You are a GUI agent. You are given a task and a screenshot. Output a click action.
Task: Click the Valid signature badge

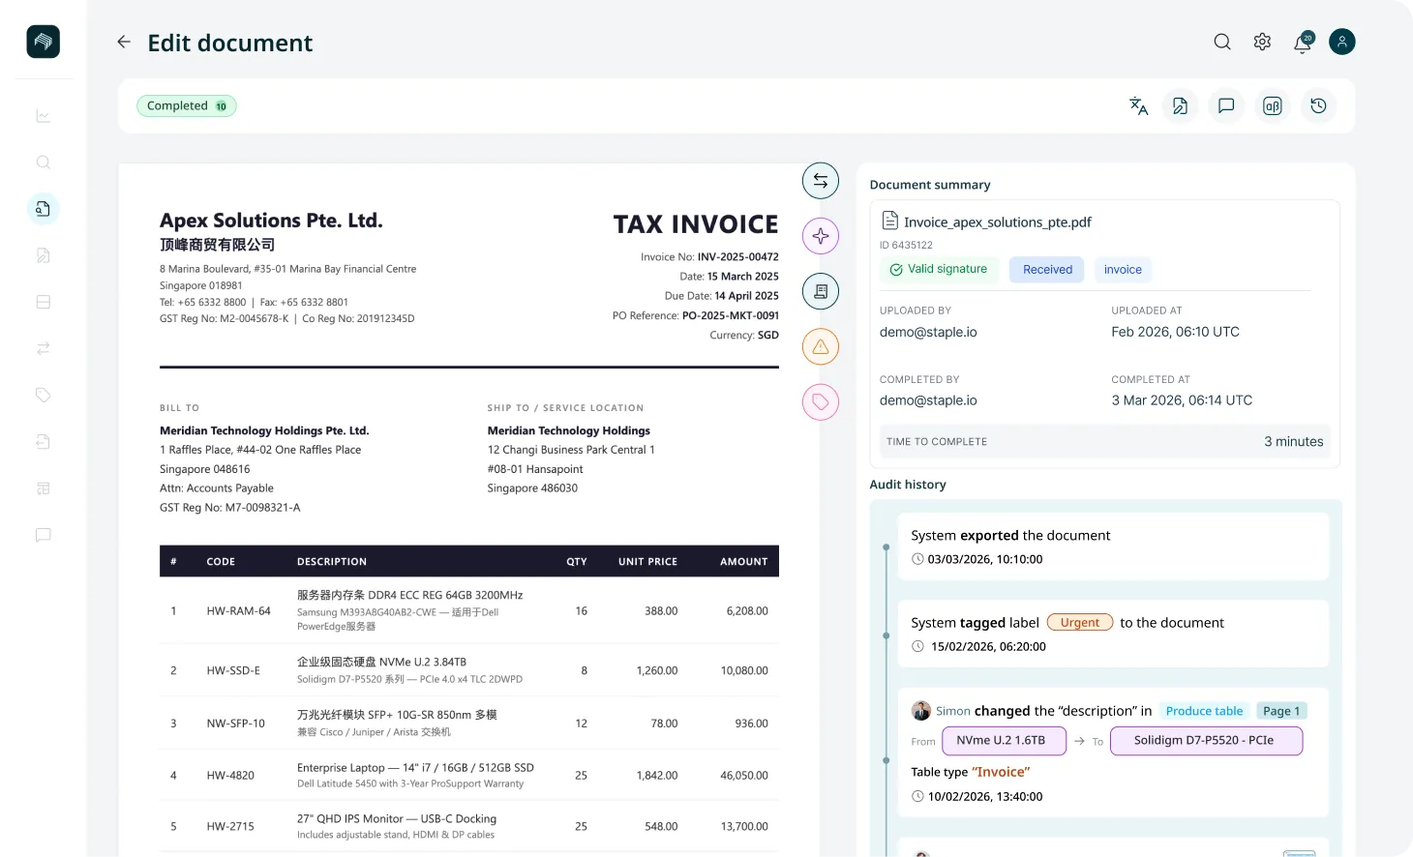tap(939, 269)
